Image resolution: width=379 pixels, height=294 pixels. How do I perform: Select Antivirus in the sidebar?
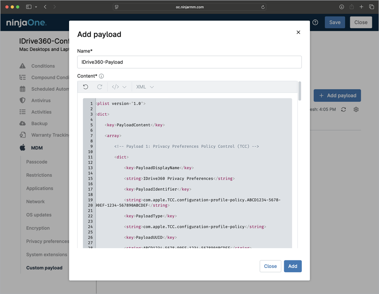point(41,101)
